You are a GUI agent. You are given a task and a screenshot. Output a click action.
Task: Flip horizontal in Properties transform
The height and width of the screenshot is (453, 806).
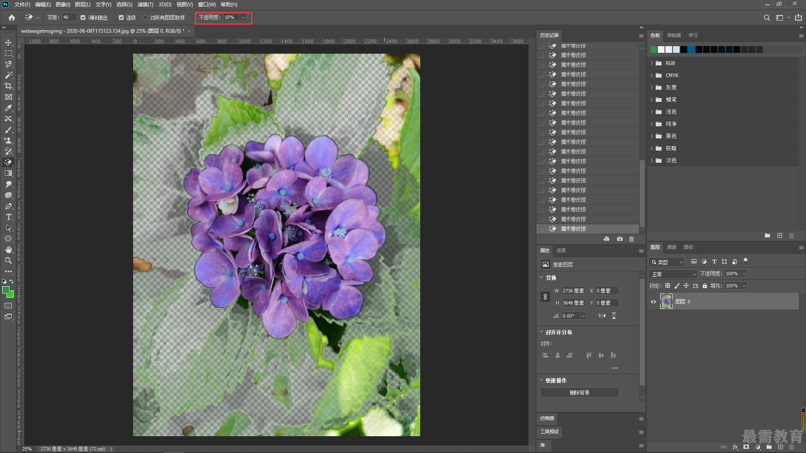602,316
